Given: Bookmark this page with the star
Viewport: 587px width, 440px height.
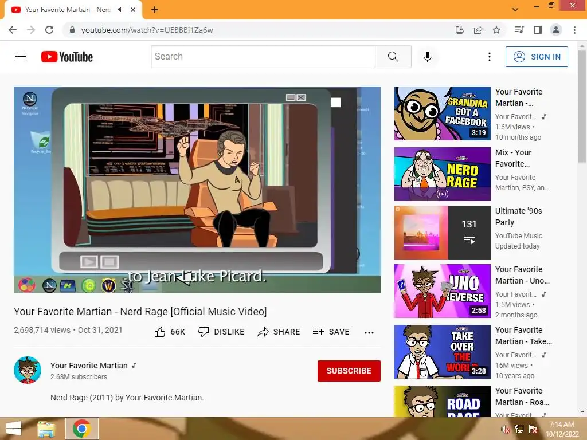Looking at the screenshot, I should click(x=496, y=30).
